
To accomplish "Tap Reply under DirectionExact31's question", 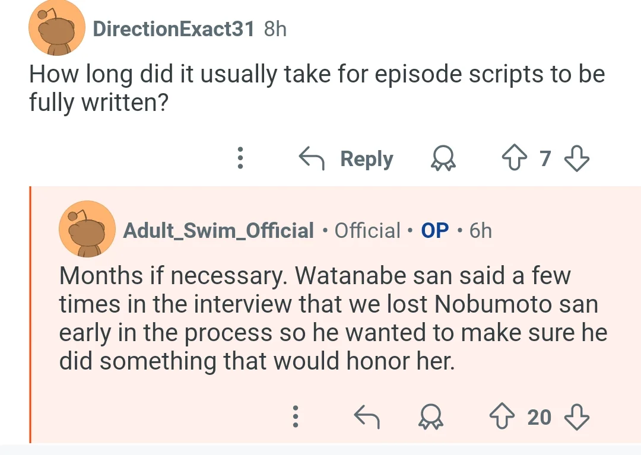I will pos(346,158).
